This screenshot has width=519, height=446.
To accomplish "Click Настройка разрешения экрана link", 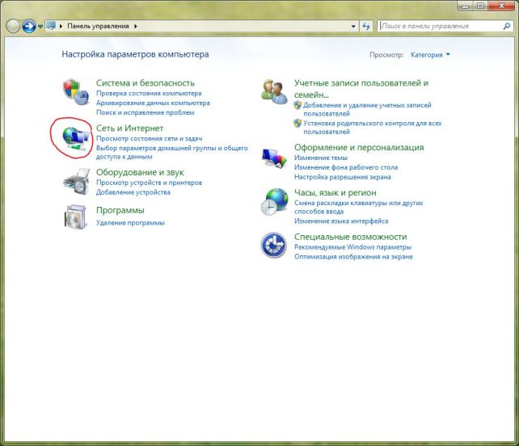I will pyautogui.click(x=342, y=177).
